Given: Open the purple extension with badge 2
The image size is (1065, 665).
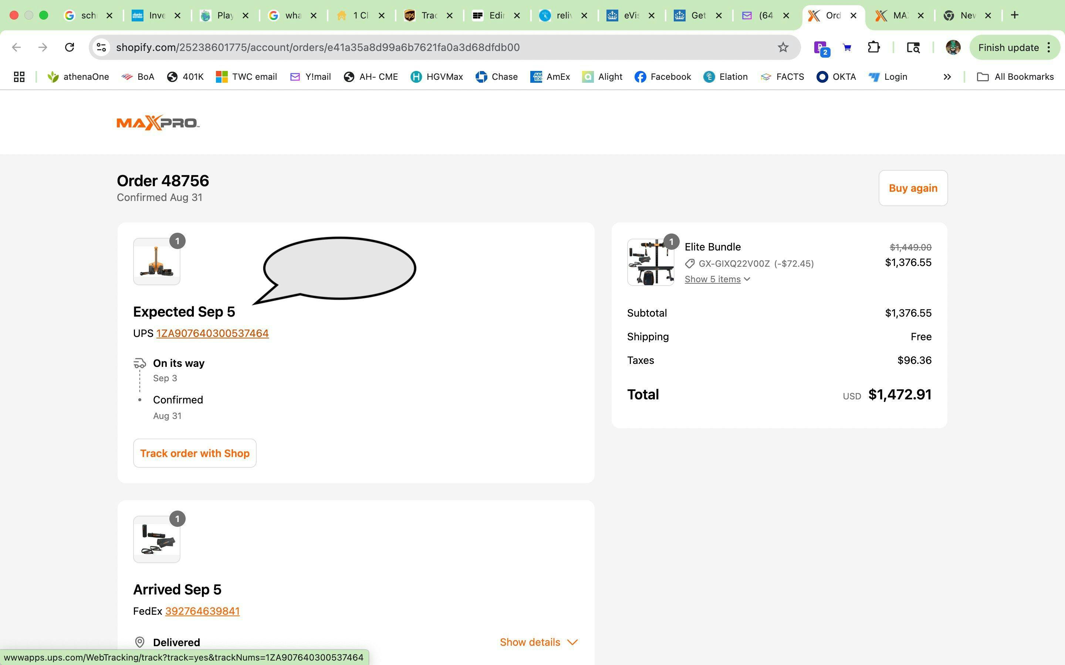Looking at the screenshot, I should click(x=821, y=48).
